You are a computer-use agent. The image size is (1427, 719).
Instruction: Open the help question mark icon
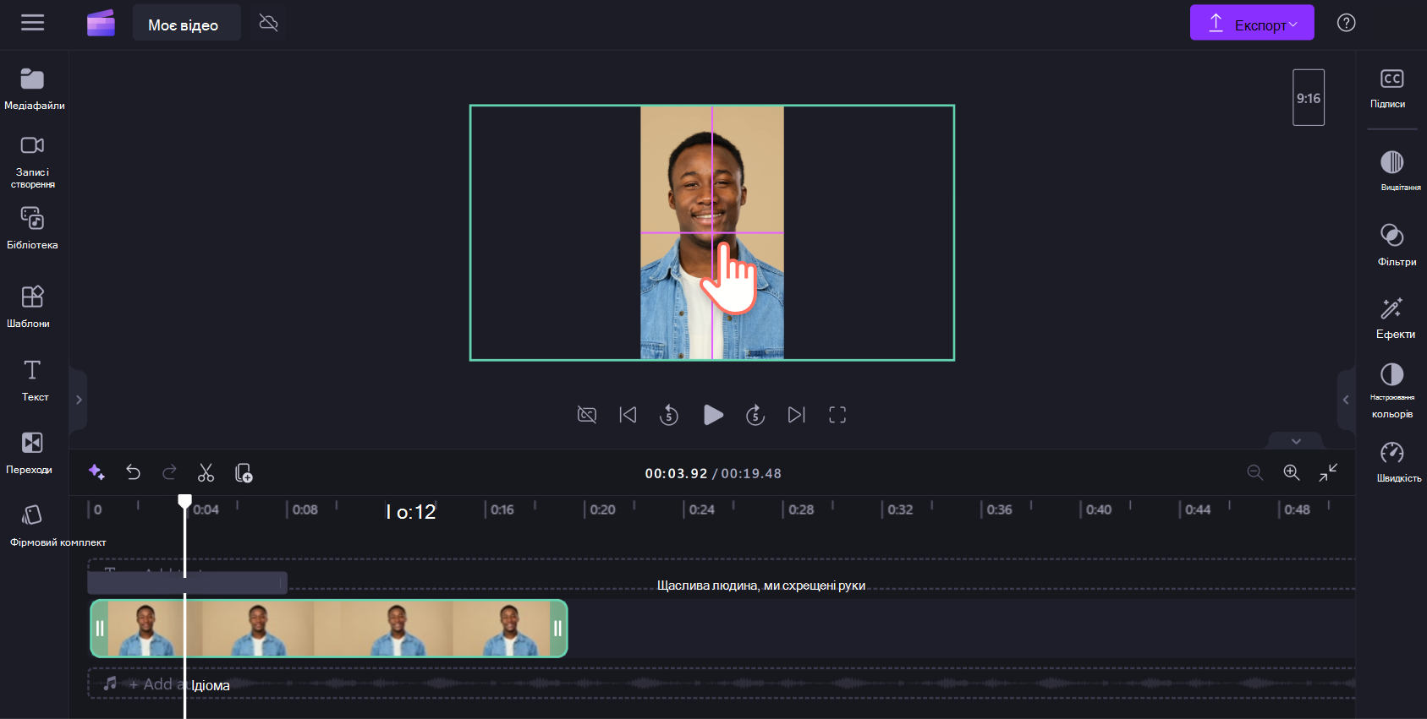tap(1347, 23)
